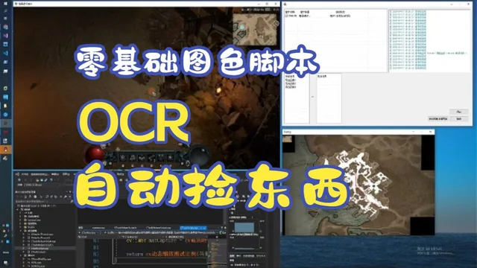Click the game minimap thumbnail
The height and width of the screenshot is (268, 477).
pyautogui.click(x=255, y=29)
